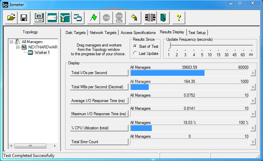Open the About Iometer help icon
Image resolution: width=263 pixels, height=161 pixels.
click(179, 18)
